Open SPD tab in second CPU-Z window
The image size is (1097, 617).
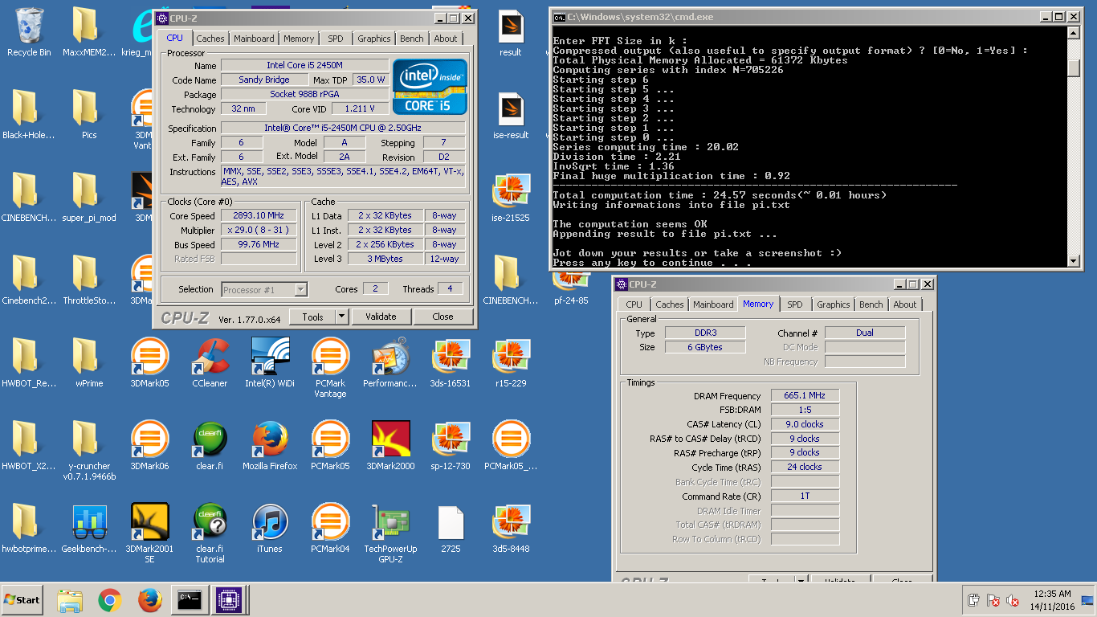(795, 304)
